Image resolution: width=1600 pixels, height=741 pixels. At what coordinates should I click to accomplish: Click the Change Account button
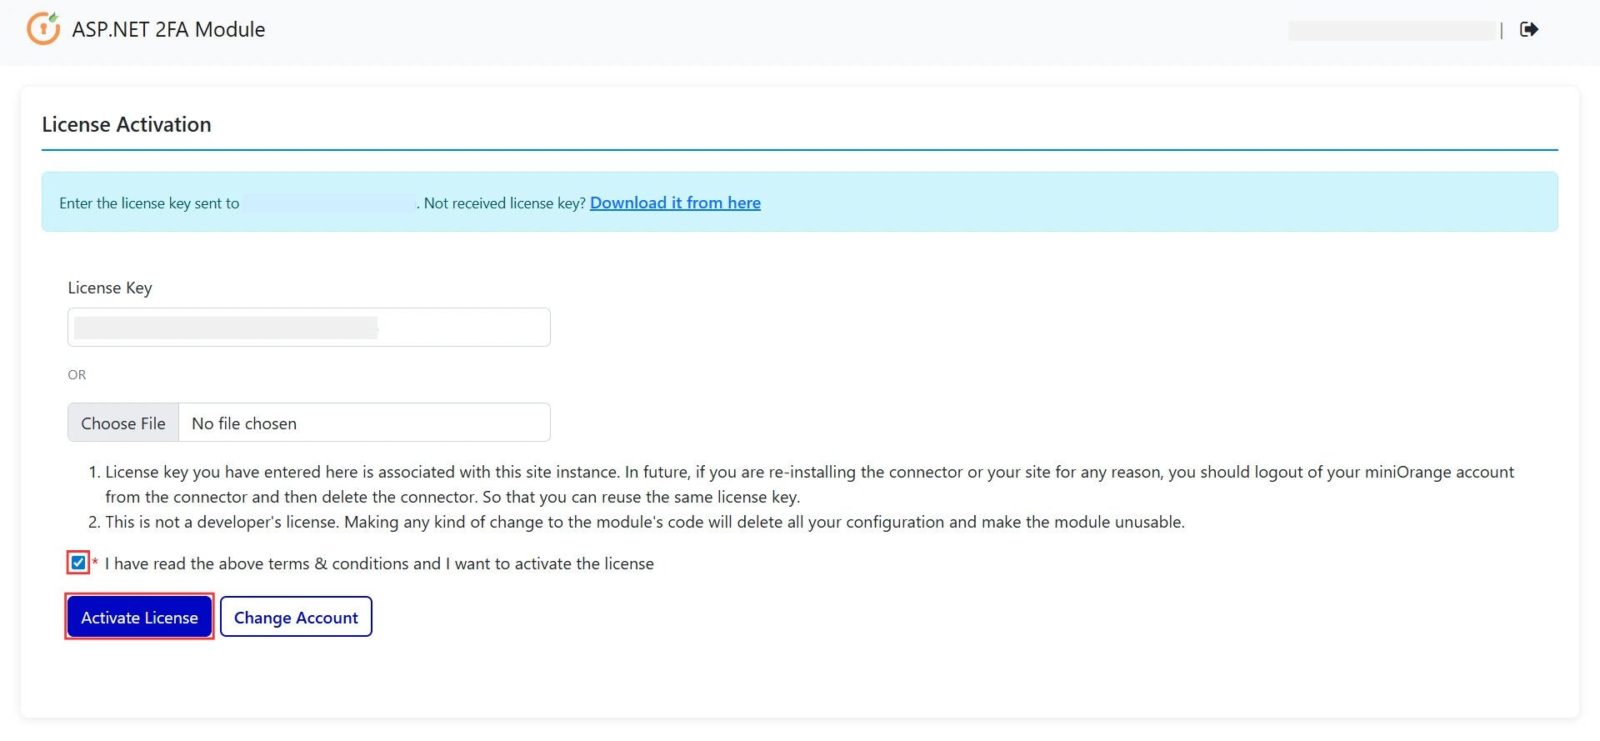pyautogui.click(x=296, y=617)
